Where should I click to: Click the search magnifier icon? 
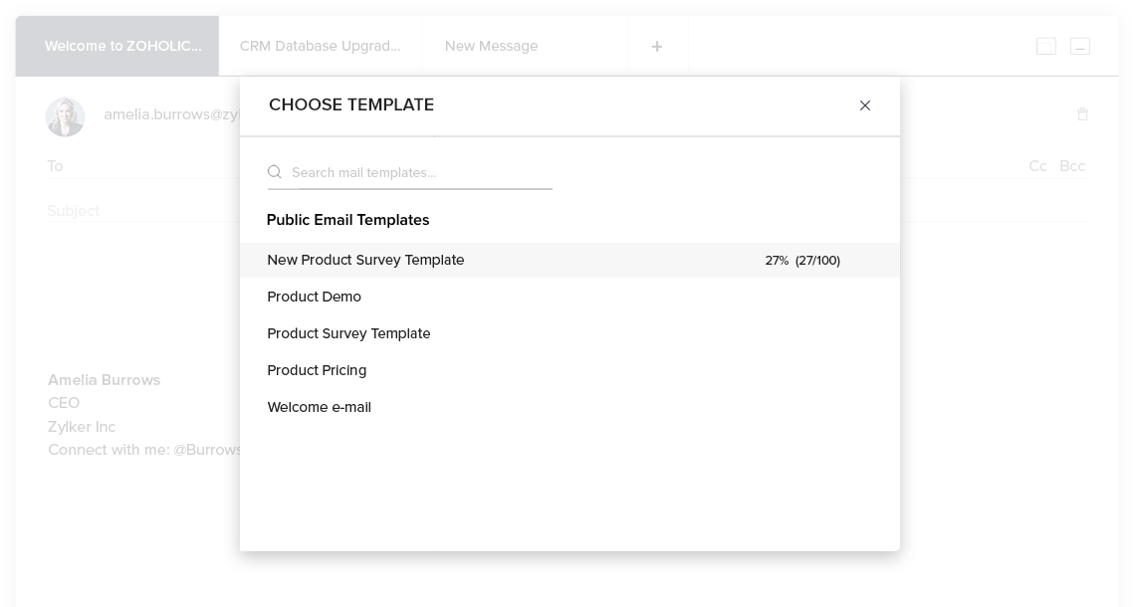tap(275, 172)
